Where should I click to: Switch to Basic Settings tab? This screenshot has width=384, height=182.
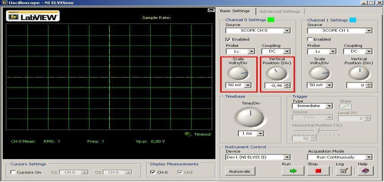(x=235, y=11)
